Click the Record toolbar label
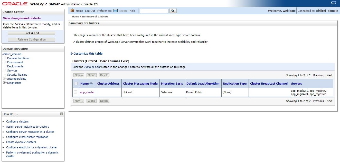Image resolution: width=340 pixels, height=163 pixels. (123, 11)
